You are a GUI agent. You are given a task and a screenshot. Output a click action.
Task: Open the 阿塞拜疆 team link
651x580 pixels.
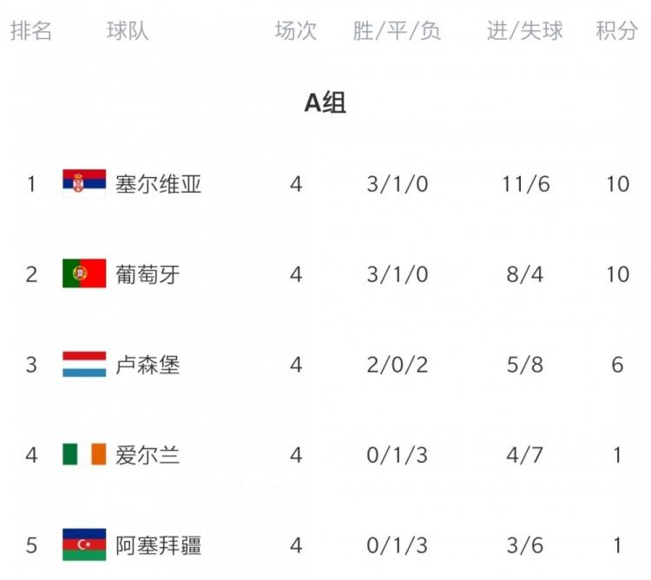tap(158, 545)
